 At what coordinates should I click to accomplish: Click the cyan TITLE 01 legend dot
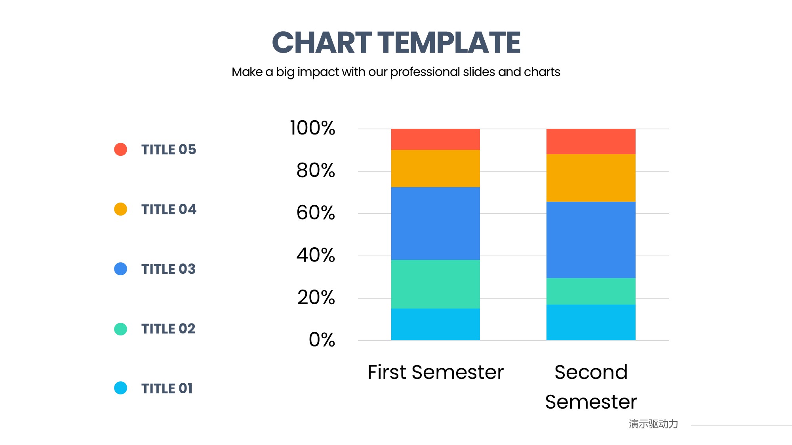120,388
